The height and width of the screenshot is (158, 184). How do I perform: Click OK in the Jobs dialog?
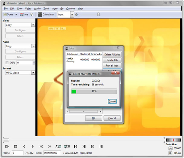[94, 118]
